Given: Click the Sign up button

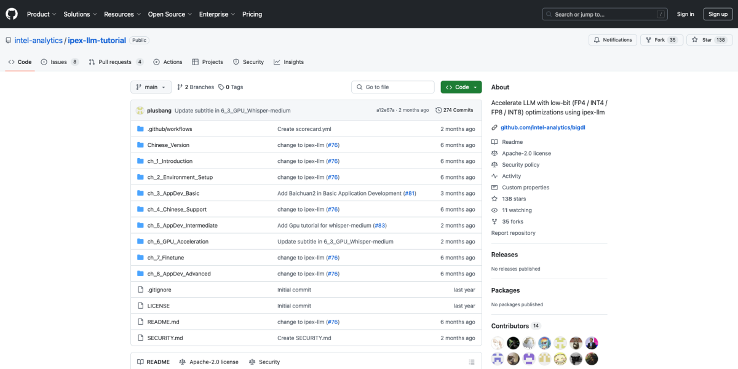Looking at the screenshot, I should [x=718, y=14].
